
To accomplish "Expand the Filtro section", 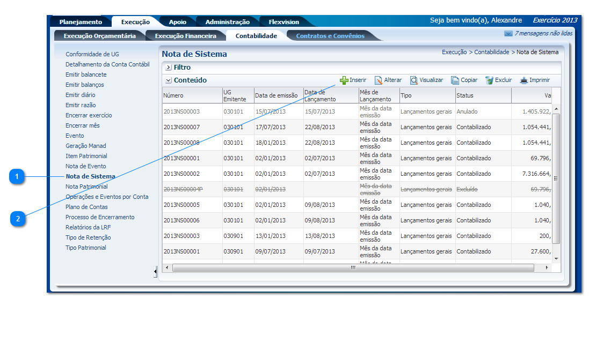I will [x=169, y=68].
